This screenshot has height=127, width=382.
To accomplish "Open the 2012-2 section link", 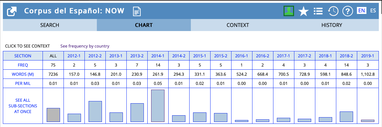I will [95, 56].
